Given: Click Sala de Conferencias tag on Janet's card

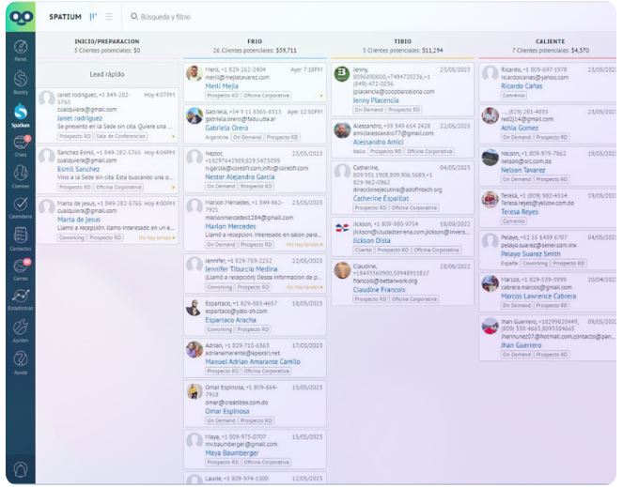Looking at the screenshot, I should coord(122,136).
